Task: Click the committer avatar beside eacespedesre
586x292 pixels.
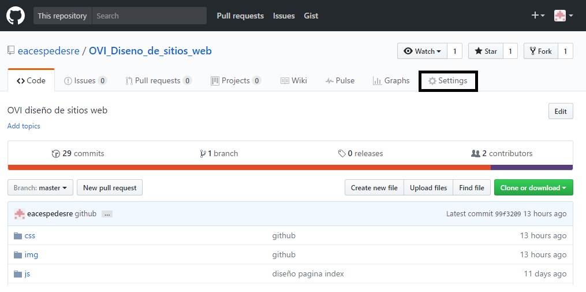Action: point(20,214)
